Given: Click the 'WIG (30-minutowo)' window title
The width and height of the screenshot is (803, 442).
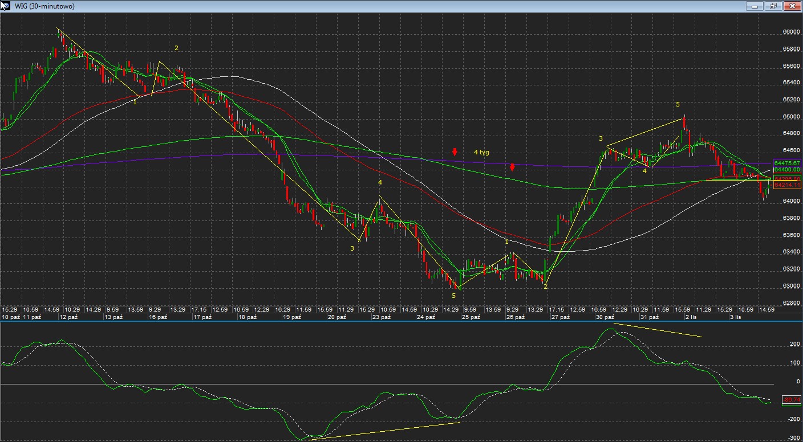Looking at the screenshot, I should [44, 6].
